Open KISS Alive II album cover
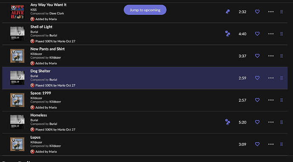This screenshot has height=162, width=293. [17, 12]
